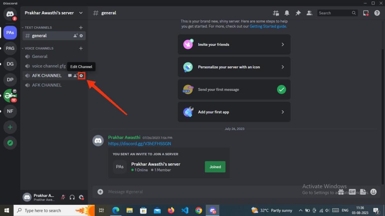Open the emoji picker
This screenshot has width=385, height=216.
pos(373,192)
